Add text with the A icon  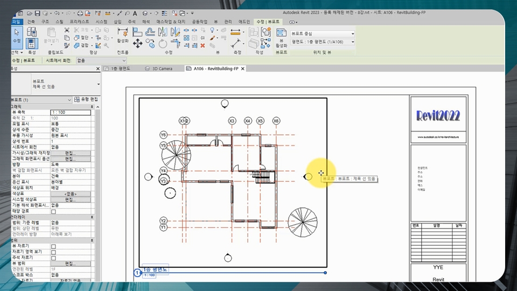(135, 13)
